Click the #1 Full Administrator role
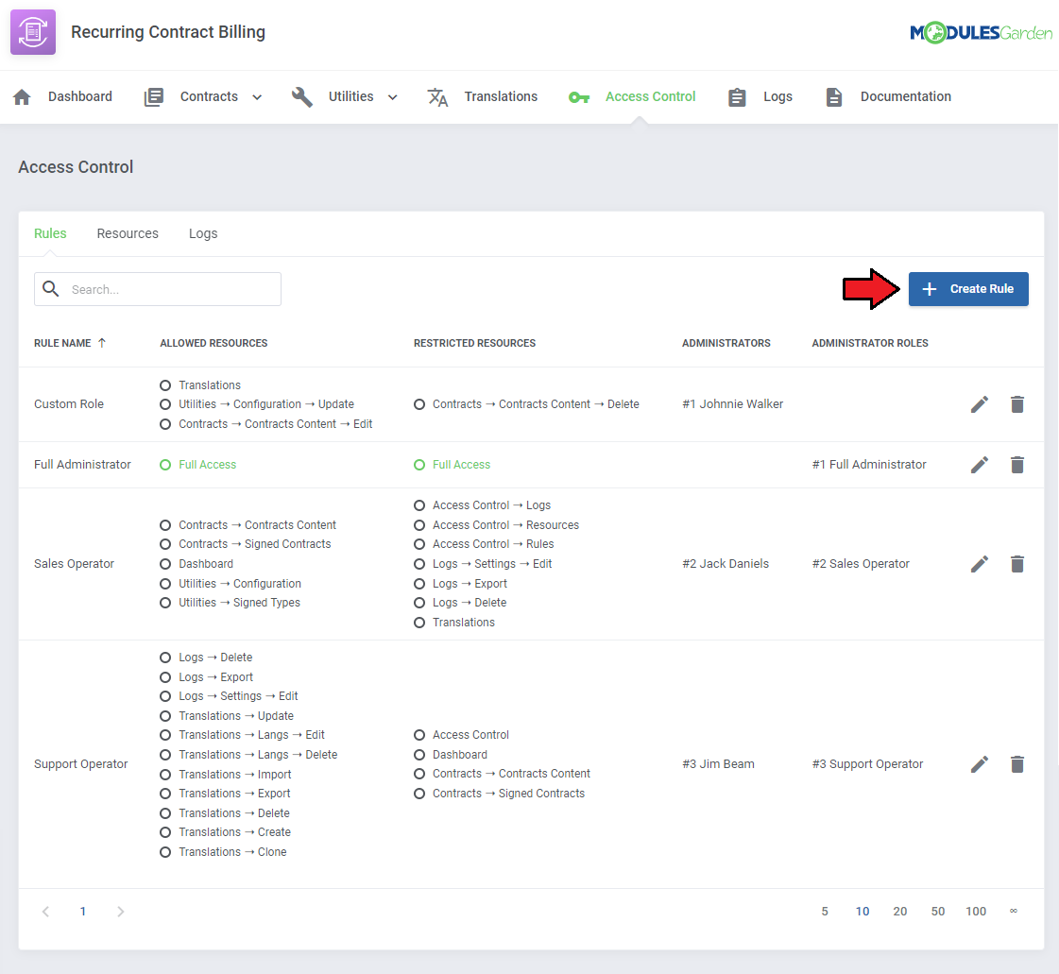 click(868, 465)
